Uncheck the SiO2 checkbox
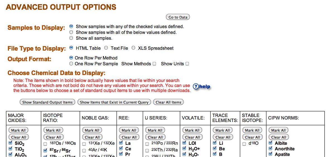This screenshot has width=329, height=157. 11,143
